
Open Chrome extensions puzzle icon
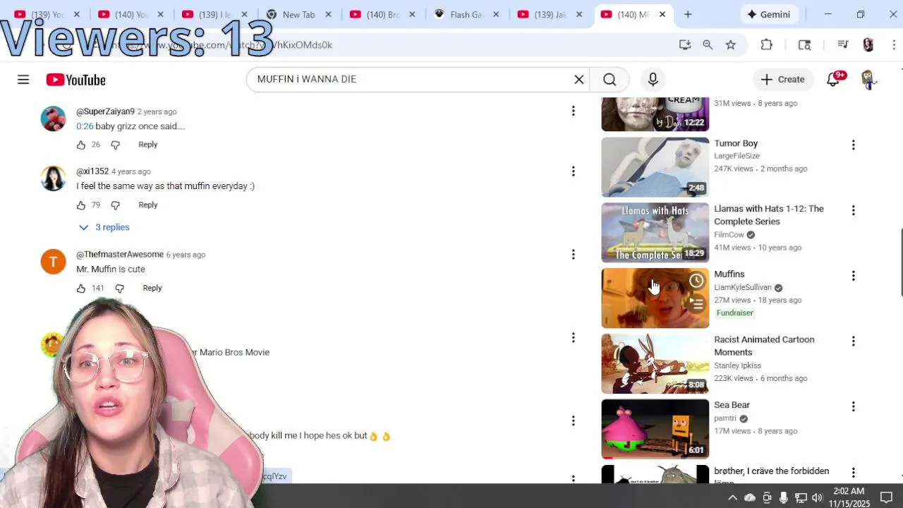coord(767,44)
